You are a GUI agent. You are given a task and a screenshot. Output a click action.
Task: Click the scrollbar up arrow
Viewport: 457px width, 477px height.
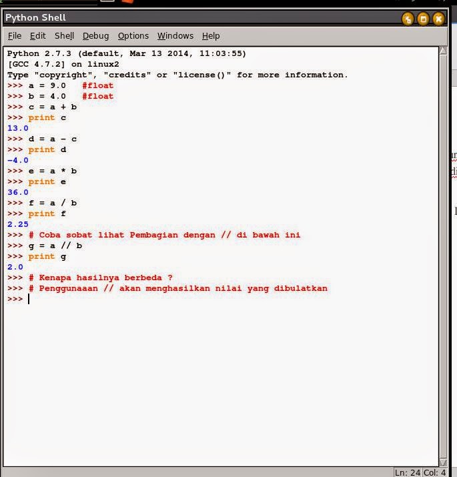pos(443,51)
